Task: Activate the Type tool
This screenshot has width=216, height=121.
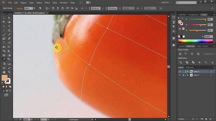Action: tap(9, 26)
